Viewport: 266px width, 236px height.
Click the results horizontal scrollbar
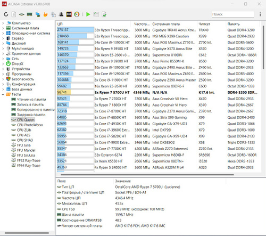(147, 175)
